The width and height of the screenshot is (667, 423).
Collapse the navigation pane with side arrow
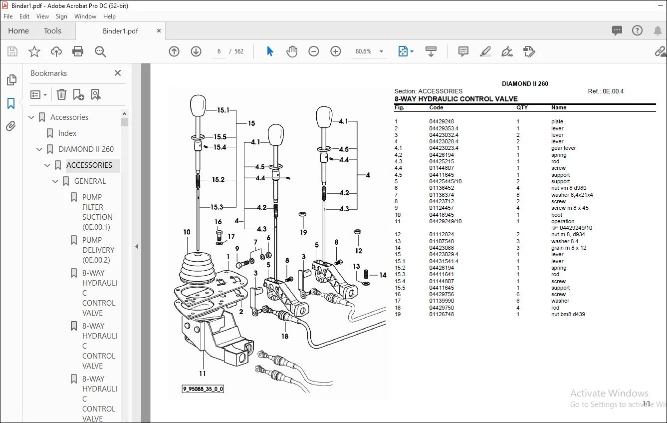click(137, 246)
